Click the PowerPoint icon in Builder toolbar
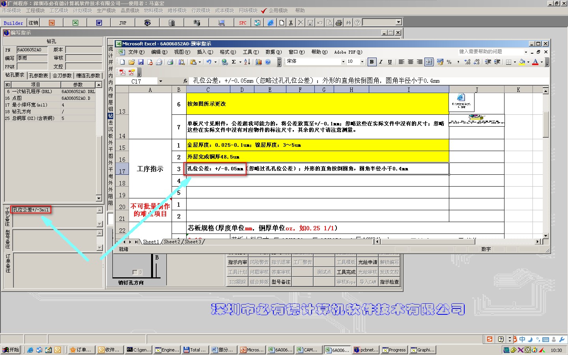568x355 pixels. 52,23
